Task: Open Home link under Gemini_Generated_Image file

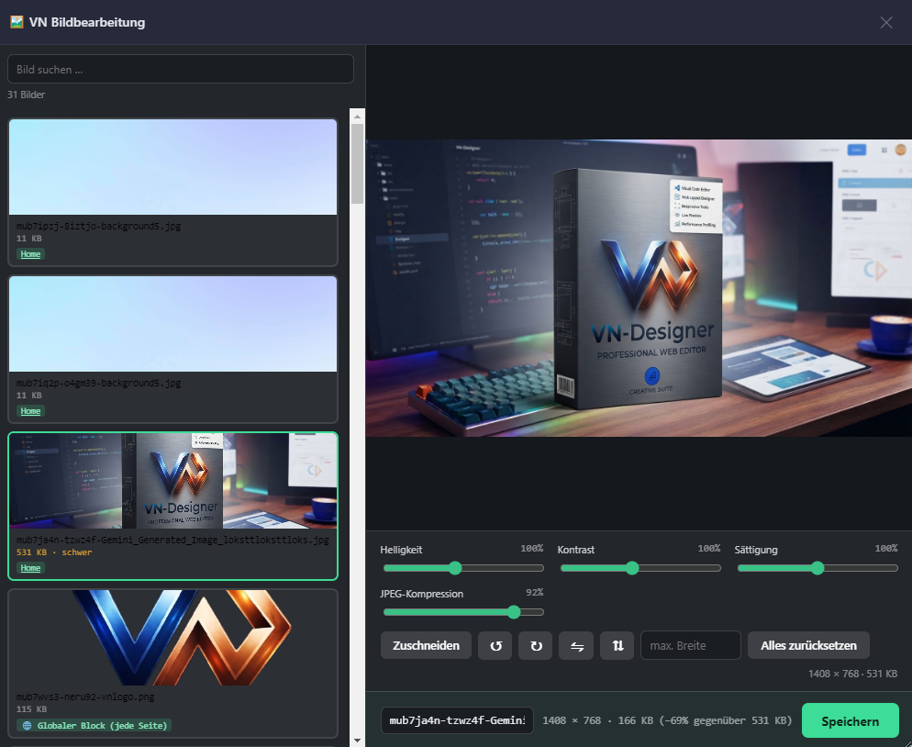Action: 30,568
